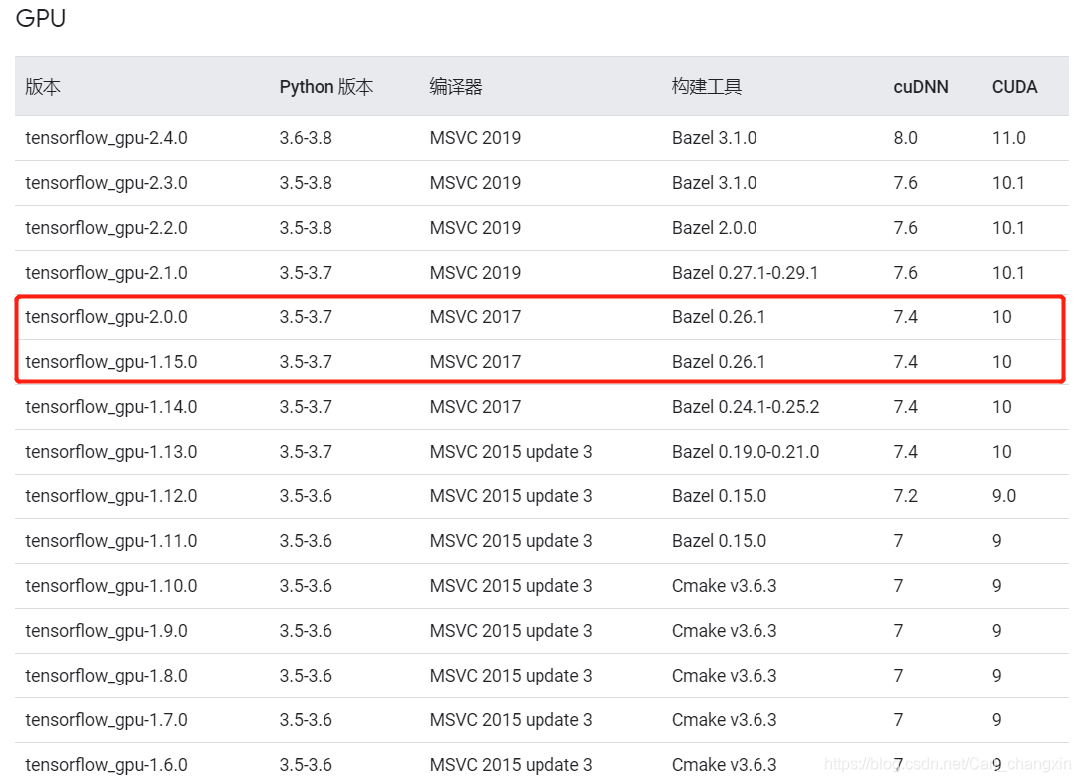
Task: Click cuDNN 8.0 value
Action: (905, 138)
